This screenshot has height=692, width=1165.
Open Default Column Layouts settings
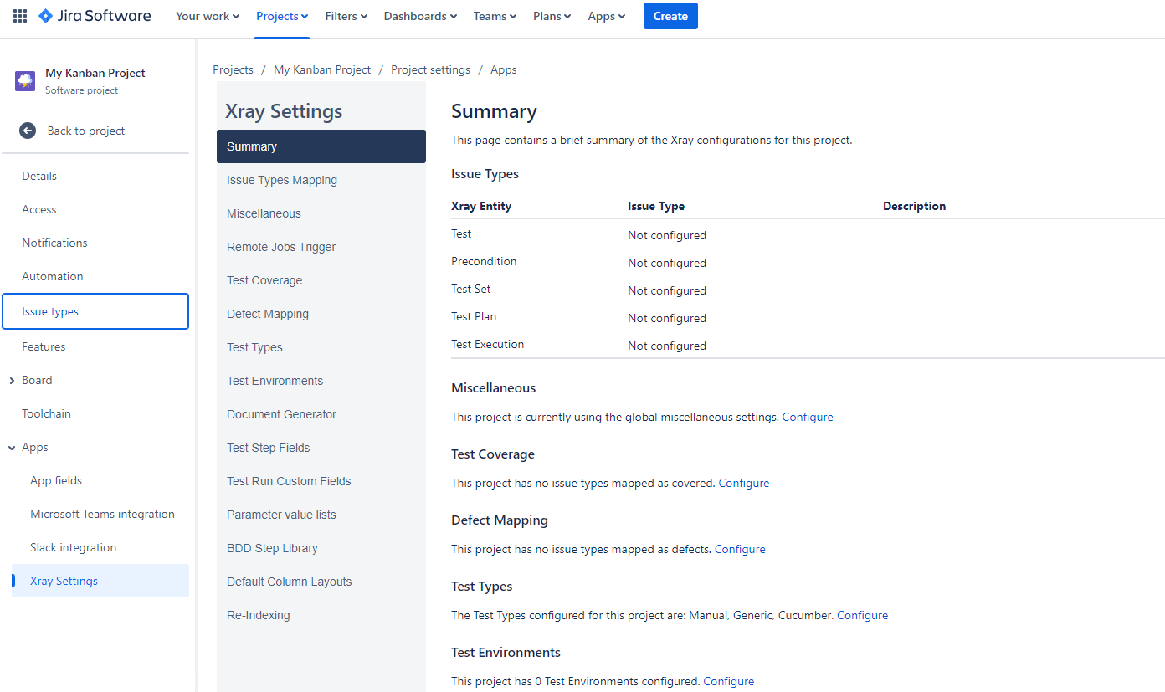pos(321,582)
